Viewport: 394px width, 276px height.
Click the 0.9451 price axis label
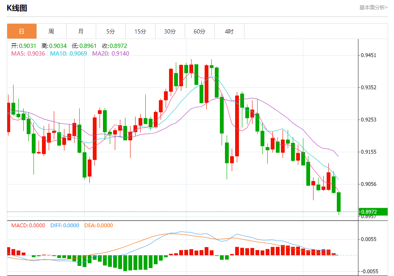369,55
